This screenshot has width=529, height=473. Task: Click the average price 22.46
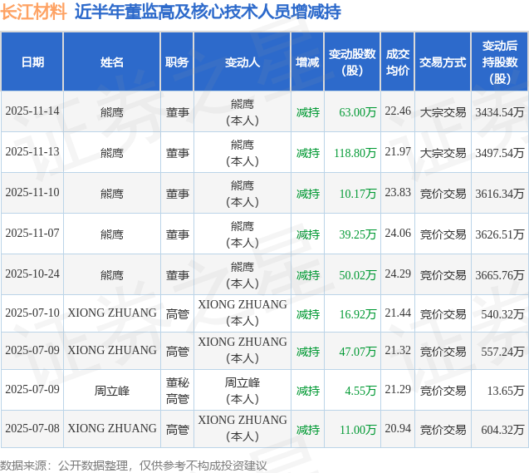[398, 111]
